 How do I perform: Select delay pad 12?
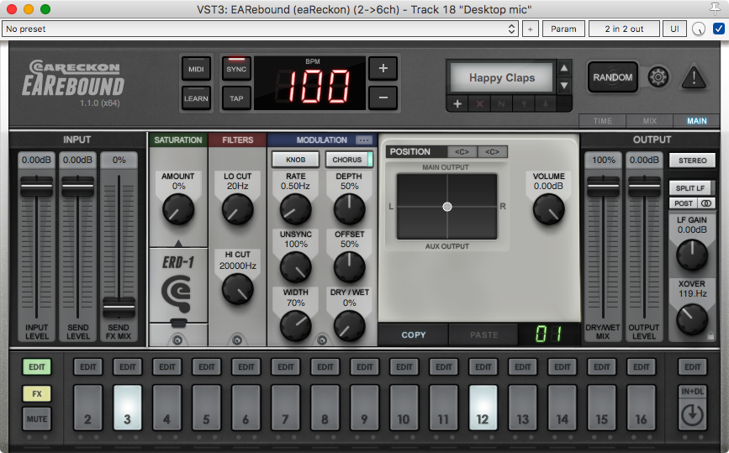point(483,407)
